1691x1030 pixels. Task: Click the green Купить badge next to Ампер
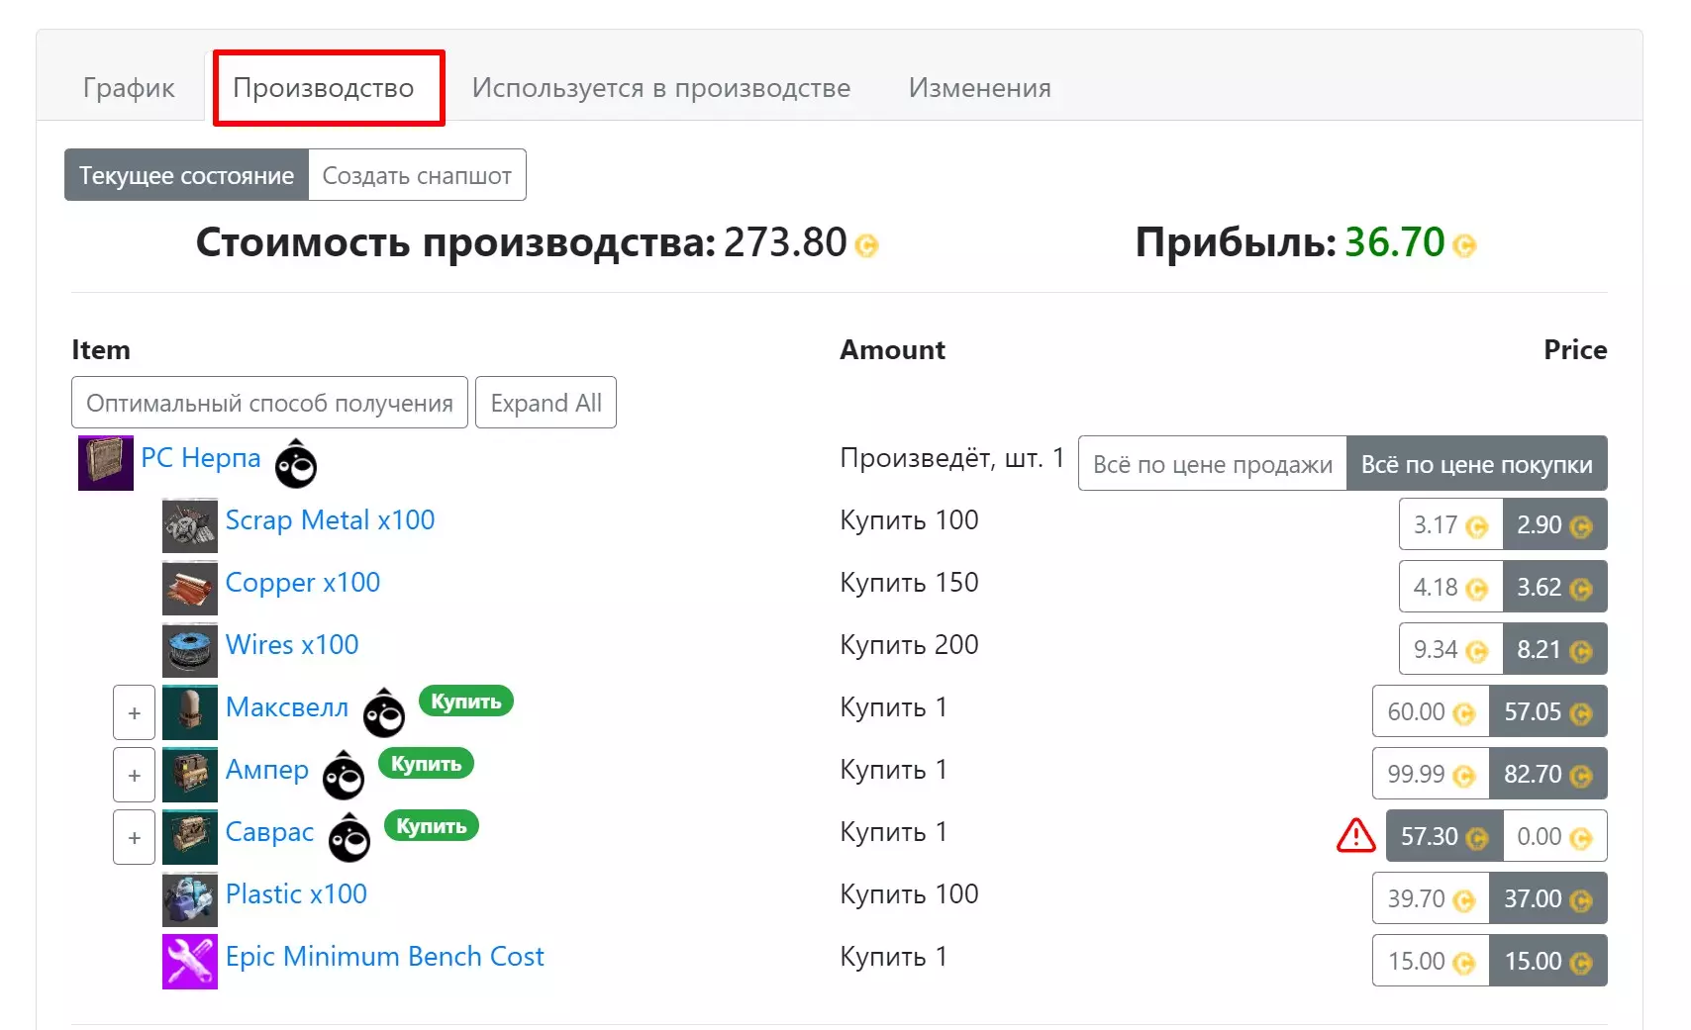[x=426, y=764]
